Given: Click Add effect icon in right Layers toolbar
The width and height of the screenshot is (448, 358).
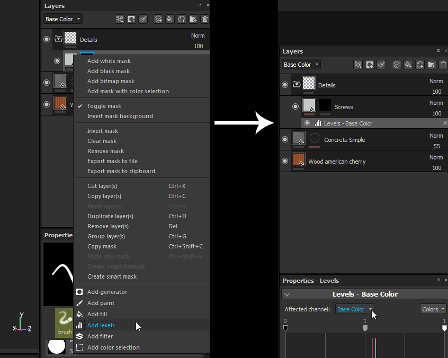Looking at the screenshot, I should click(x=359, y=65).
